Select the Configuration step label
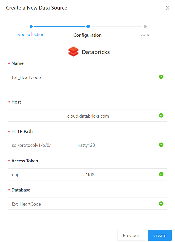This screenshot has width=175, height=242. tap(87, 35)
